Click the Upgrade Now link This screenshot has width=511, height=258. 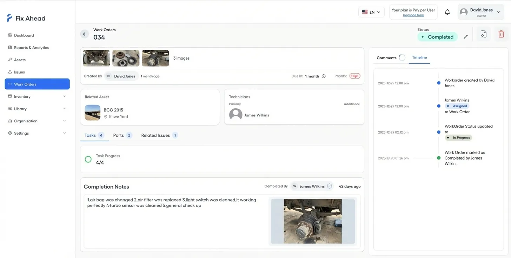pyautogui.click(x=413, y=15)
